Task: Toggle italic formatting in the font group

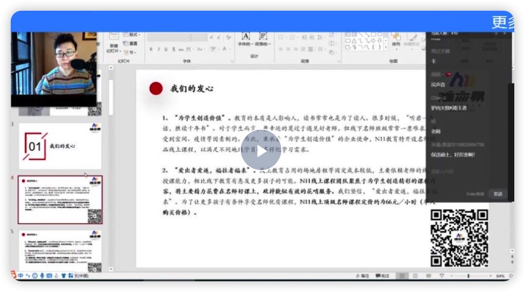Action: (159, 49)
